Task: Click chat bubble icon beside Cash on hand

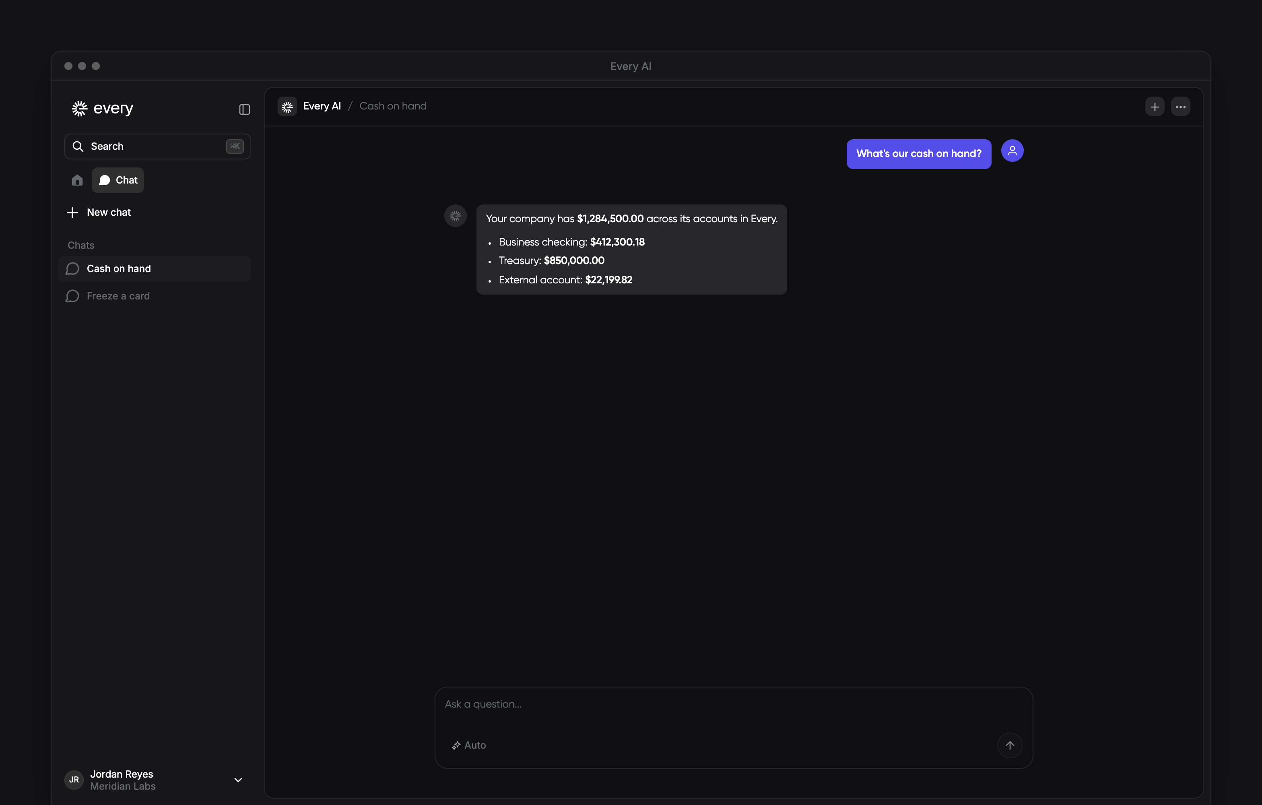Action: [x=72, y=269]
